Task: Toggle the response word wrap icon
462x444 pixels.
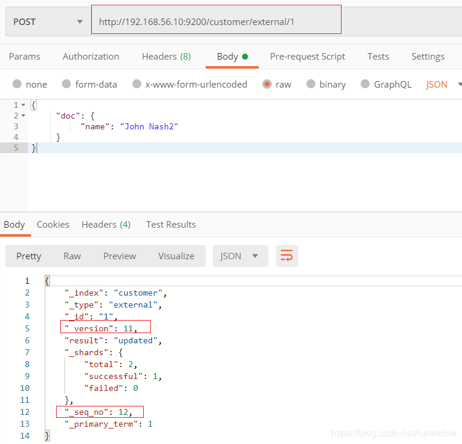Action: pos(287,256)
